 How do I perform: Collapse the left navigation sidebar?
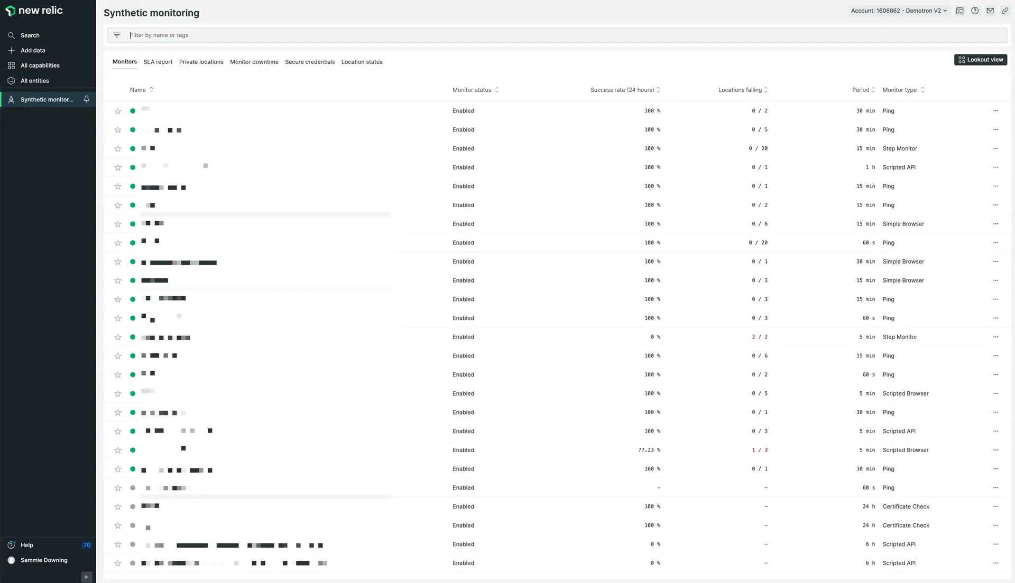pos(87,577)
